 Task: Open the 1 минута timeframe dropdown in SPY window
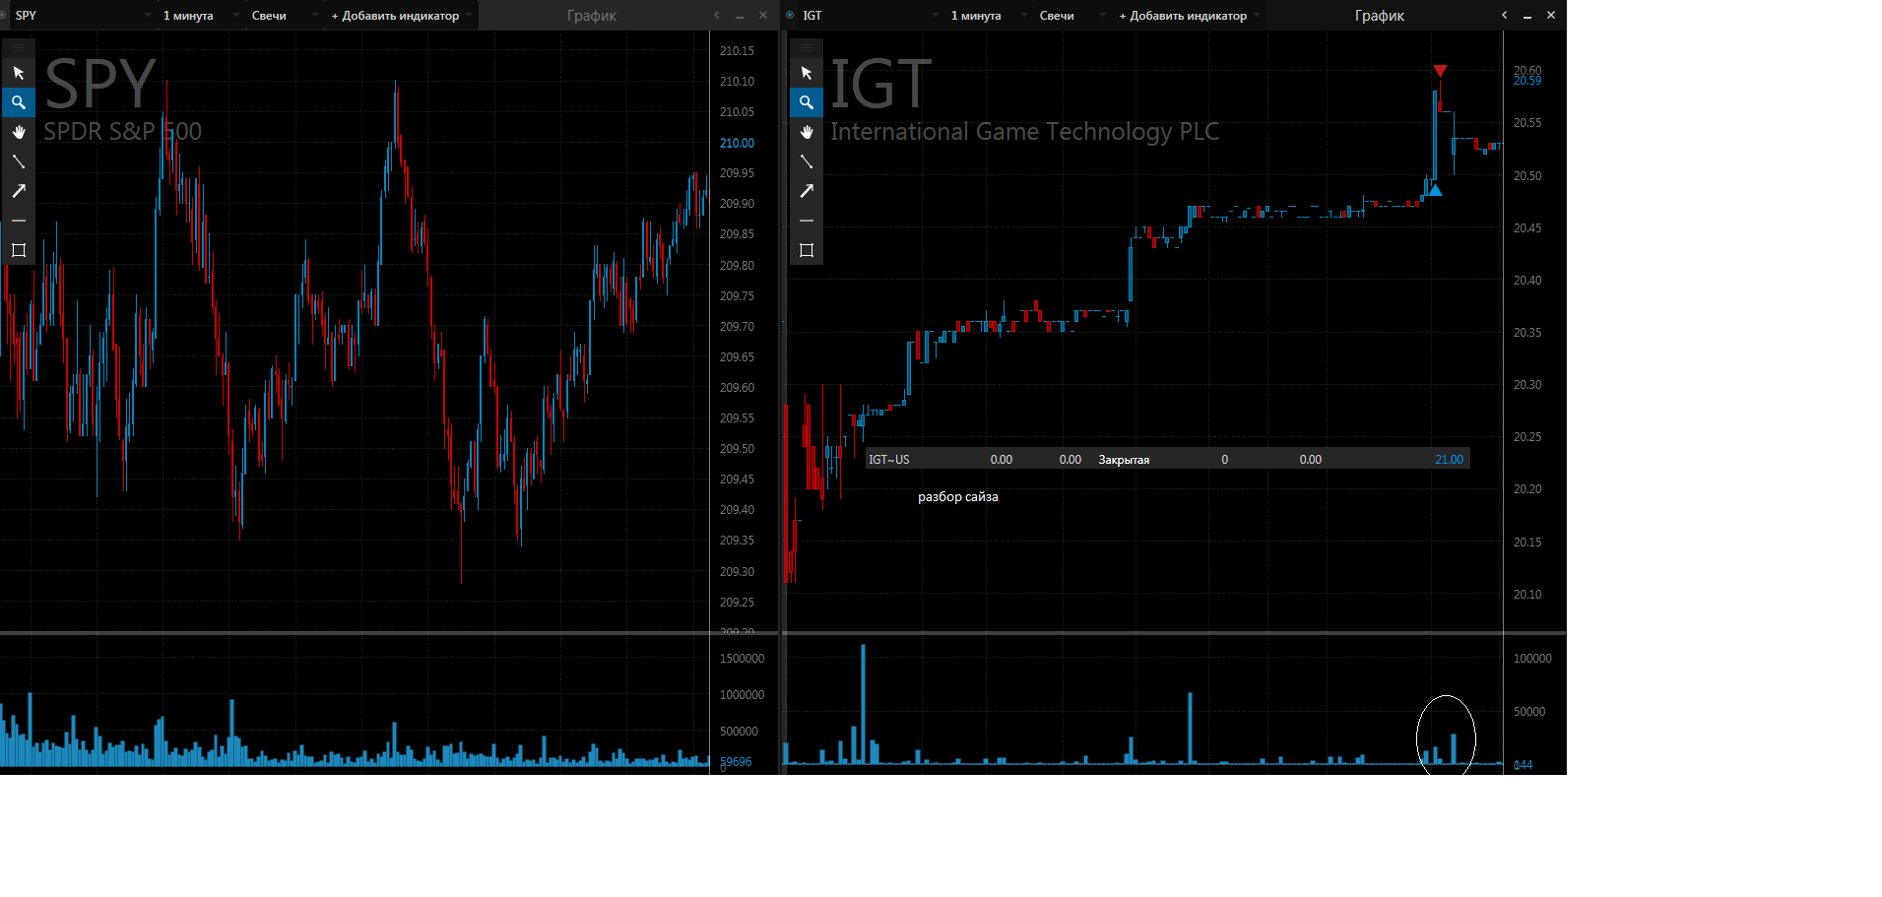[x=235, y=15]
